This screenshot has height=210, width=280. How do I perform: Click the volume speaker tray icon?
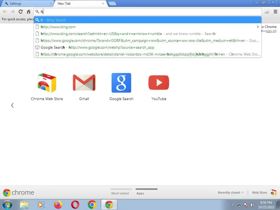click(252, 205)
